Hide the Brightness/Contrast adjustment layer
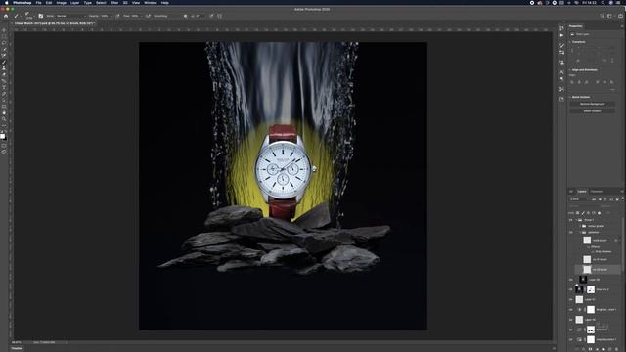 [x=571, y=310]
